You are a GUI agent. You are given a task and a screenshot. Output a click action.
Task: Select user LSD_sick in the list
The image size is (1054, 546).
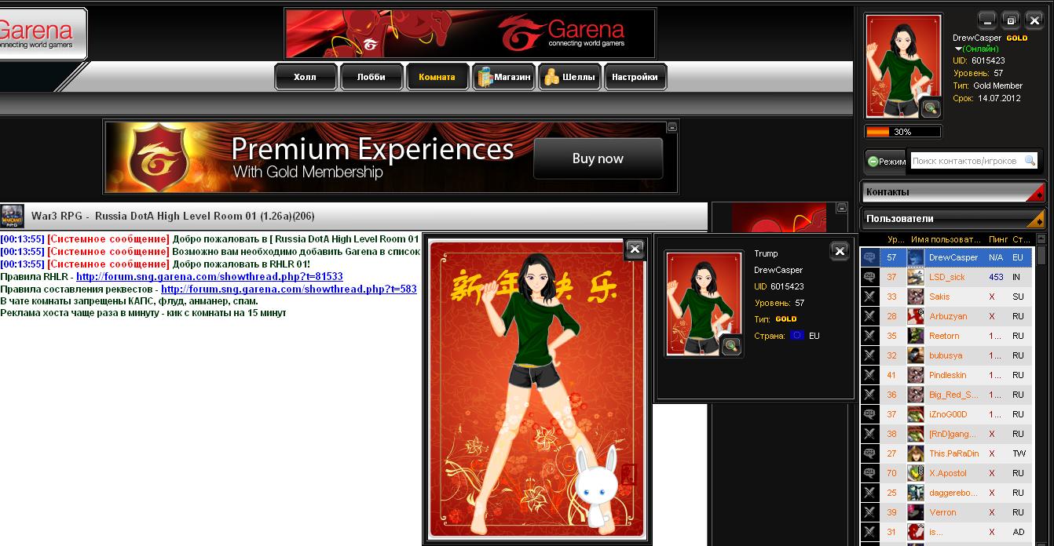click(947, 277)
